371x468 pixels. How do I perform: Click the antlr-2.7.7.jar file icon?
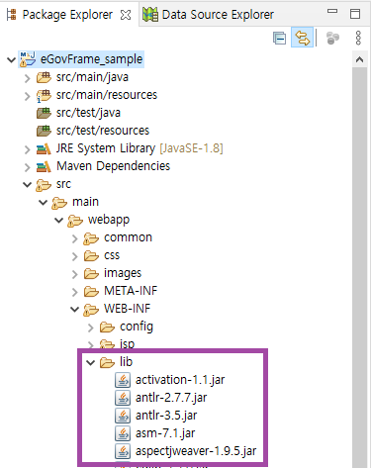[123, 398]
